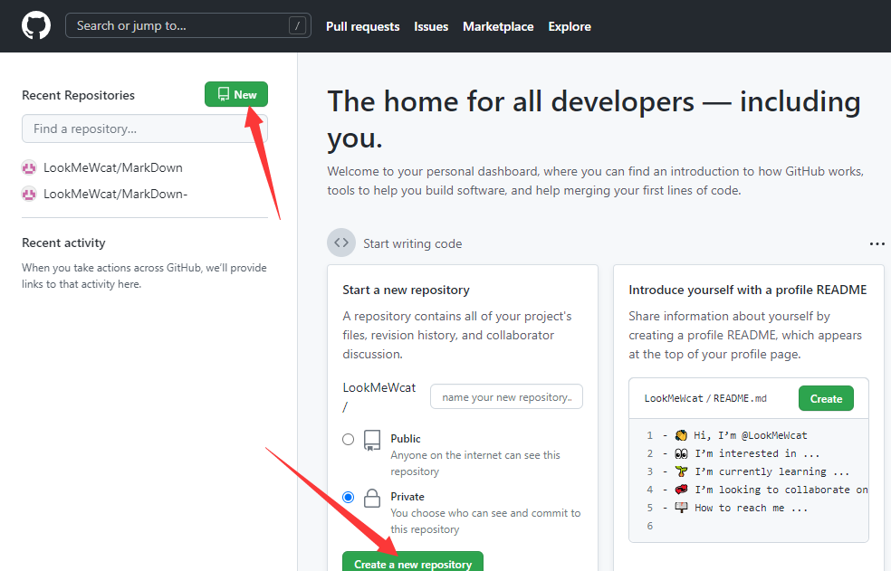Focus the name your new repository field

[506, 396]
